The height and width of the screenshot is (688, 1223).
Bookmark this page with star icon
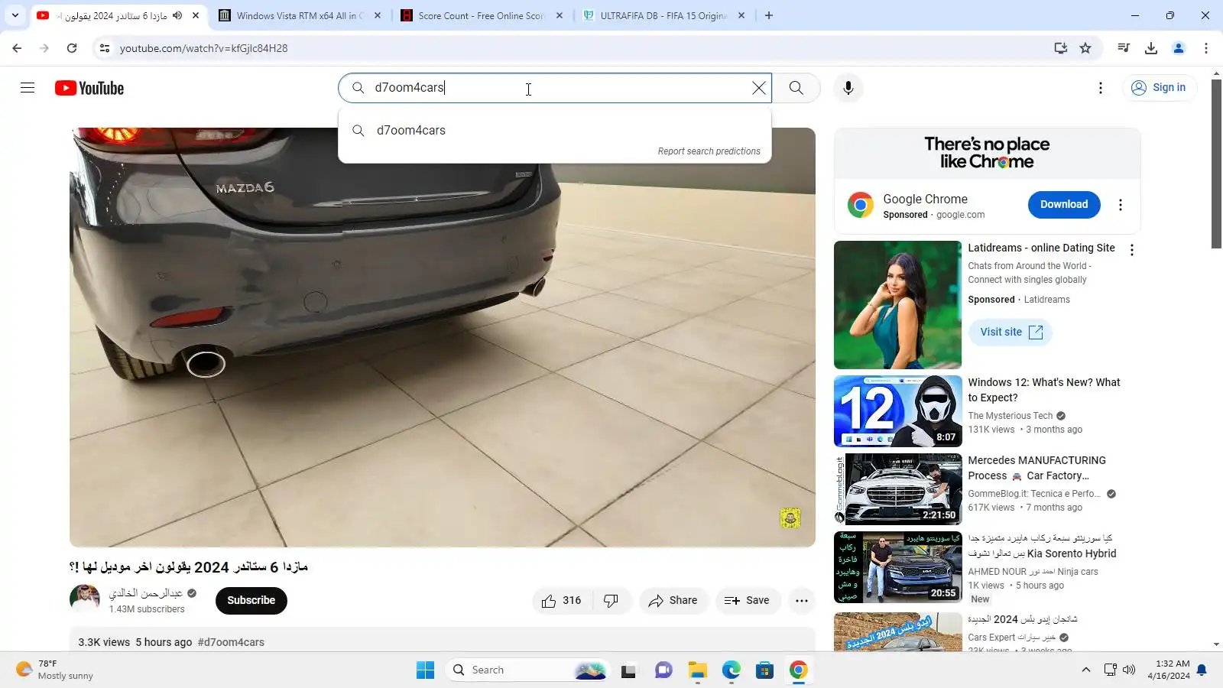[x=1085, y=48]
